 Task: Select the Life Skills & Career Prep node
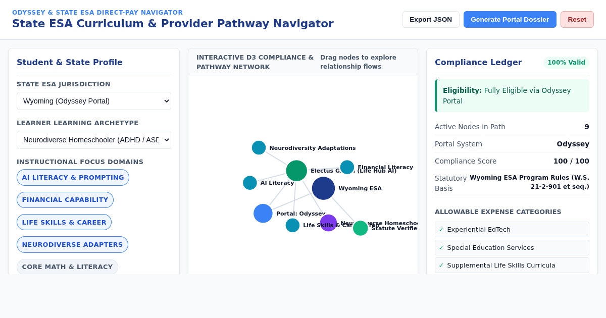[292, 225]
